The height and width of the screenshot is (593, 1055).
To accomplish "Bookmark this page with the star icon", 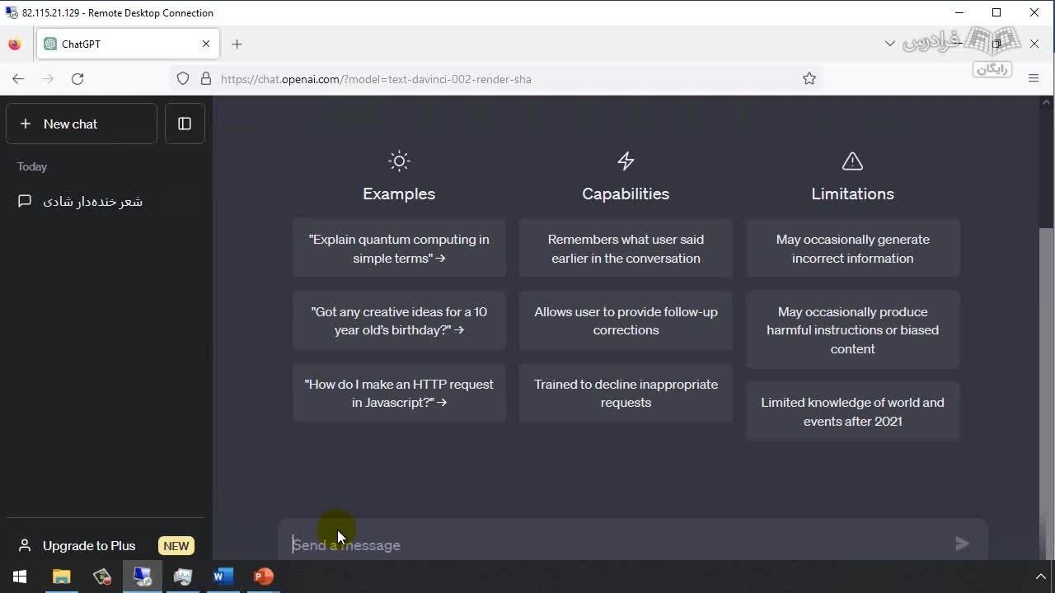I will coord(809,79).
